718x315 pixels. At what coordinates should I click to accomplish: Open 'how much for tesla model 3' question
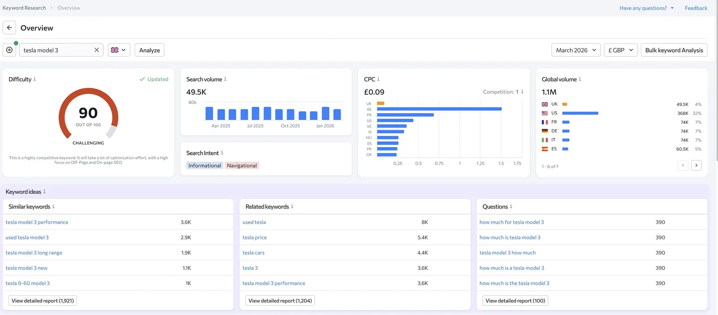click(512, 222)
